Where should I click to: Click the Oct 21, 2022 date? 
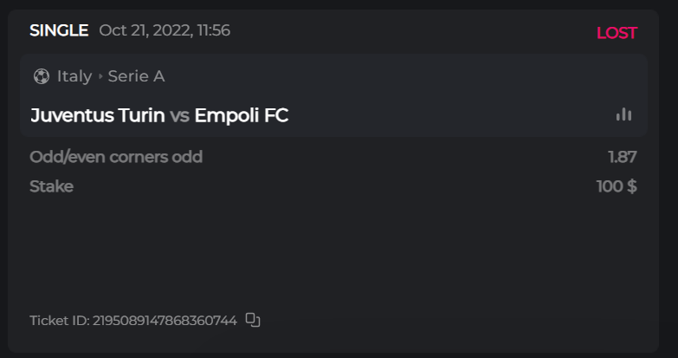tap(144, 30)
